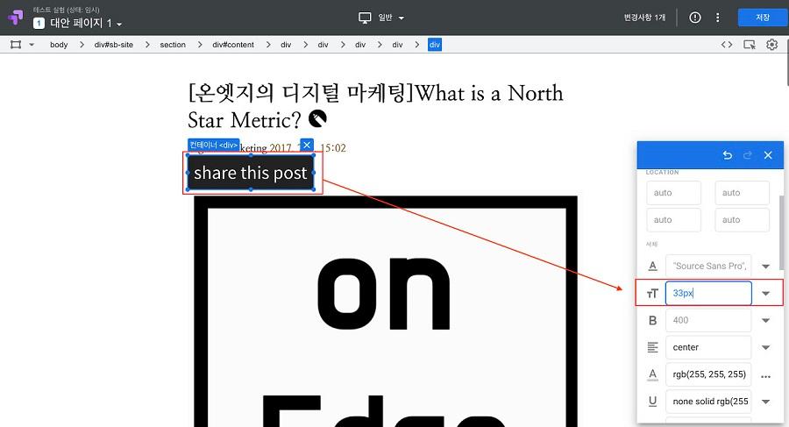The width and height of the screenshot is (789, 427).
Task: Expand the font family dropdown arrow
Action: click(x=766, y=267)
